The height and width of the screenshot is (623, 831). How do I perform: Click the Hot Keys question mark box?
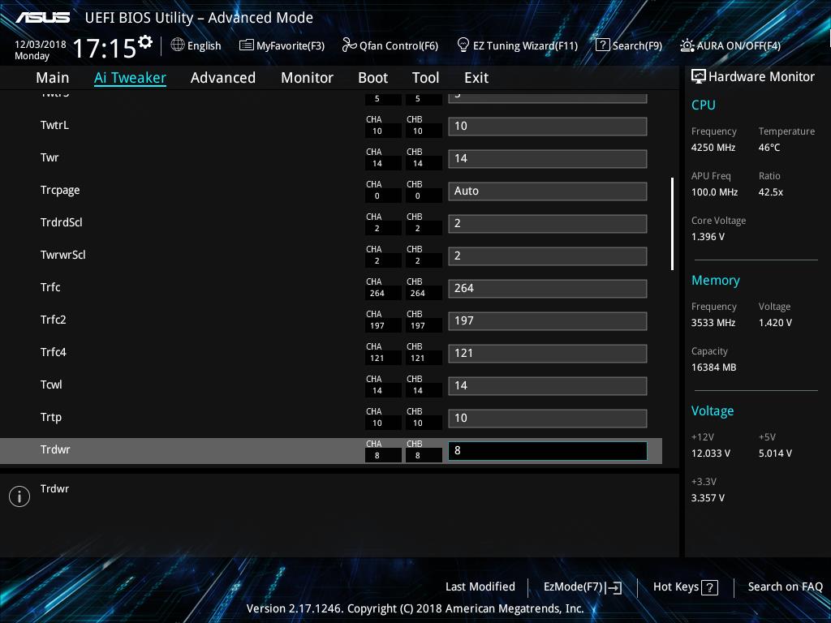pyautogui.click(x=709, y=587)
